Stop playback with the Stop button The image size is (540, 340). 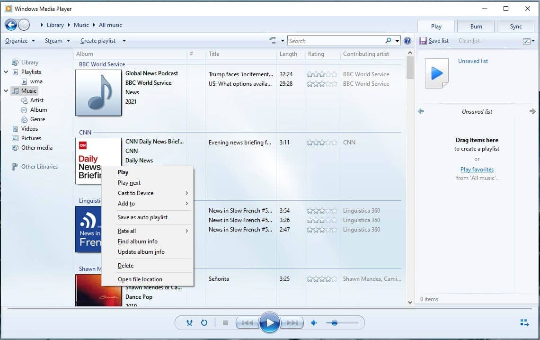[x=226, y=323]
